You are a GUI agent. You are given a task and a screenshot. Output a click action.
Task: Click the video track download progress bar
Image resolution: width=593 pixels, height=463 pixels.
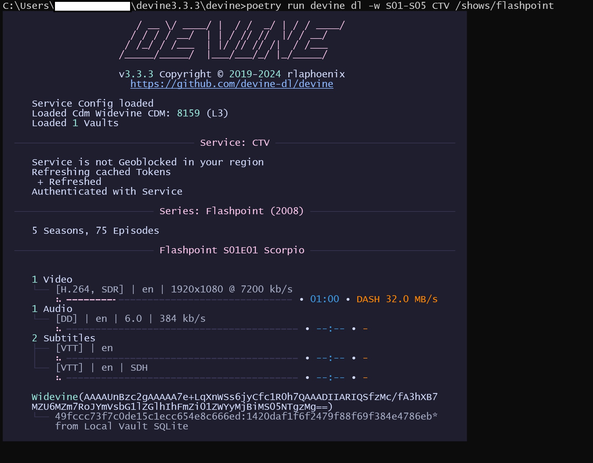[x=179, y=299]
